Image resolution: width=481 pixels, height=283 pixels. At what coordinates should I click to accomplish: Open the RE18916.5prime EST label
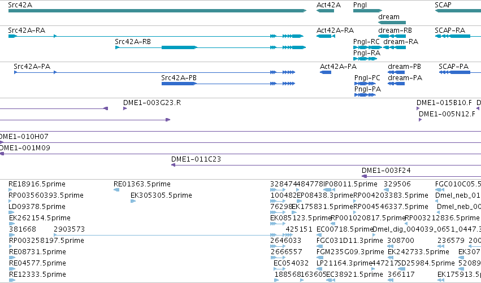click(37, 184)
